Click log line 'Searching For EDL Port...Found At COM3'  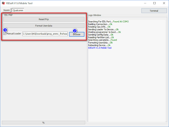[108, 22]
